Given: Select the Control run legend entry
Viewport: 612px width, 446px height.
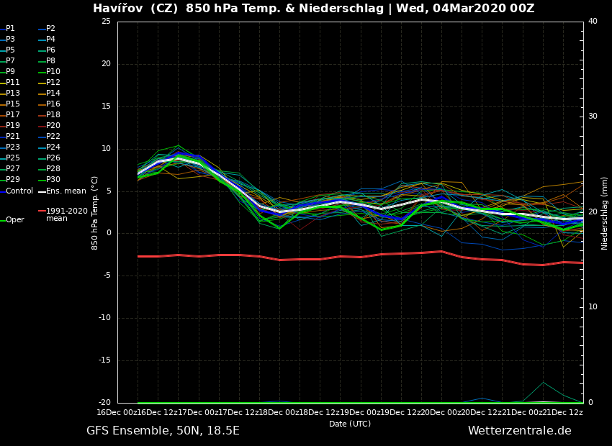Looking at the screenshot, I should 19,191.
